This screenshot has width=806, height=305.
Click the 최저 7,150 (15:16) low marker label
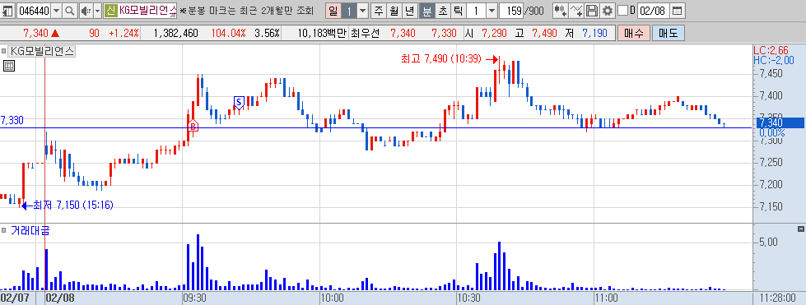tap(73, 205)
